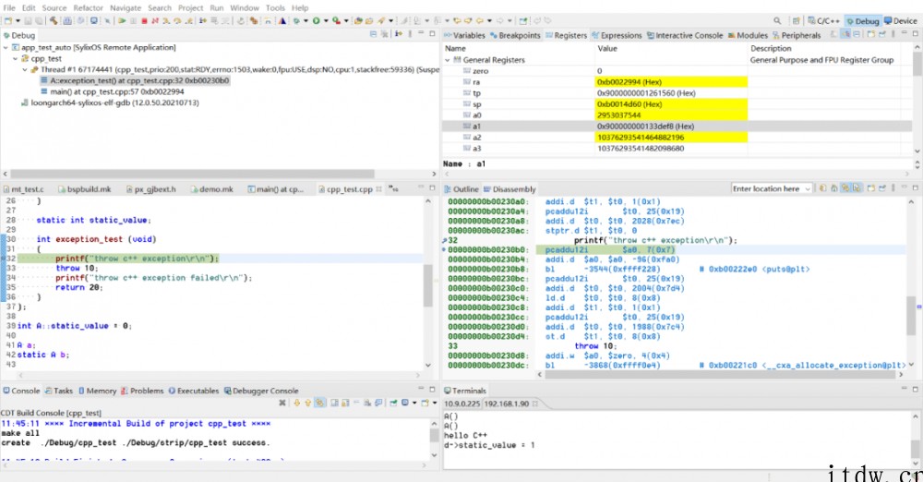Image resolution: width=923 pixels, height=482 pixels.
Task: Collapse Thread #1 node
Action: point(25,69)
